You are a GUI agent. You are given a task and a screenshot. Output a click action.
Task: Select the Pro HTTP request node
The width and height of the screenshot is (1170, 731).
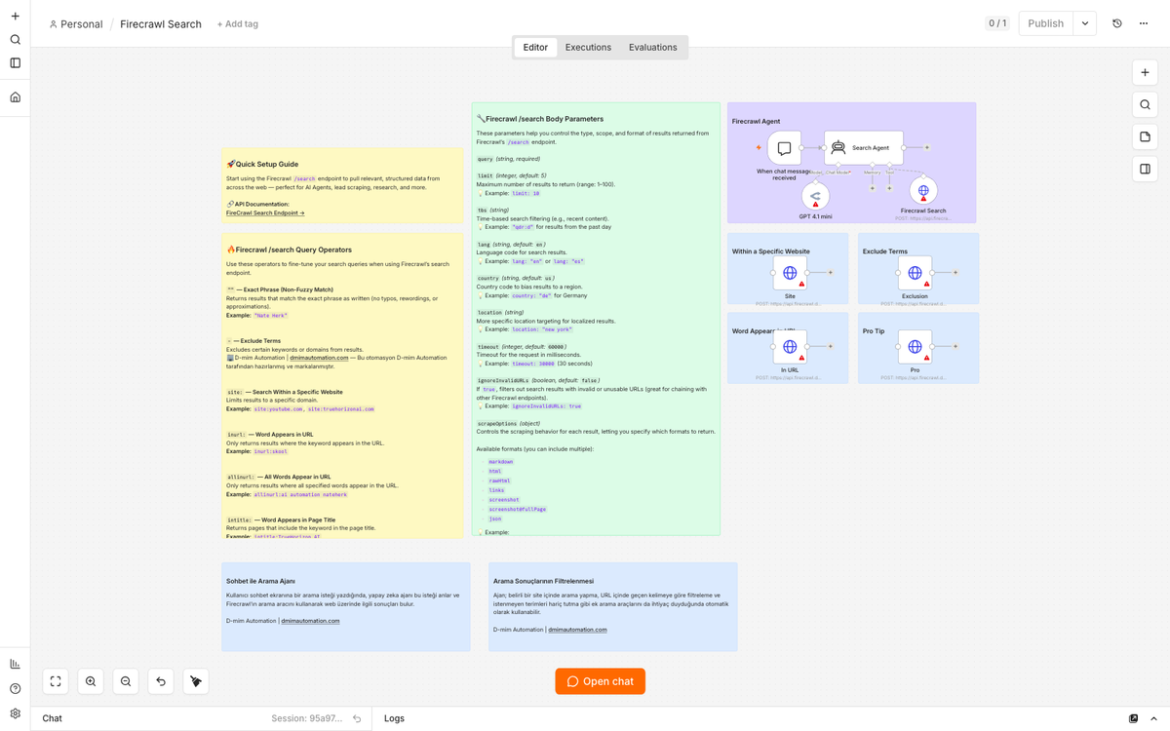click(915, 346)
